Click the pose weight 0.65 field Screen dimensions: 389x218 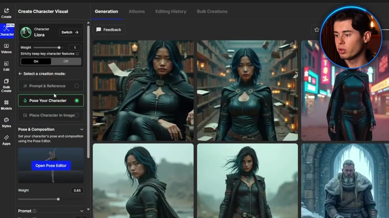pyautogui.click(x=77, y=191)
